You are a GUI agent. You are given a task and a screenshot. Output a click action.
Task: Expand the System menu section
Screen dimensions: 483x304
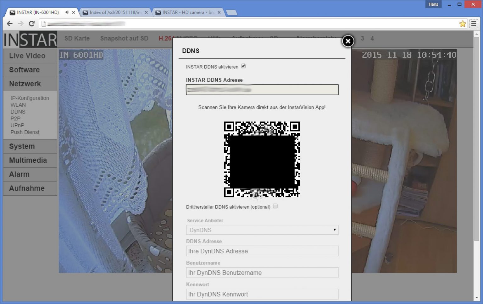tap(30, 146)
